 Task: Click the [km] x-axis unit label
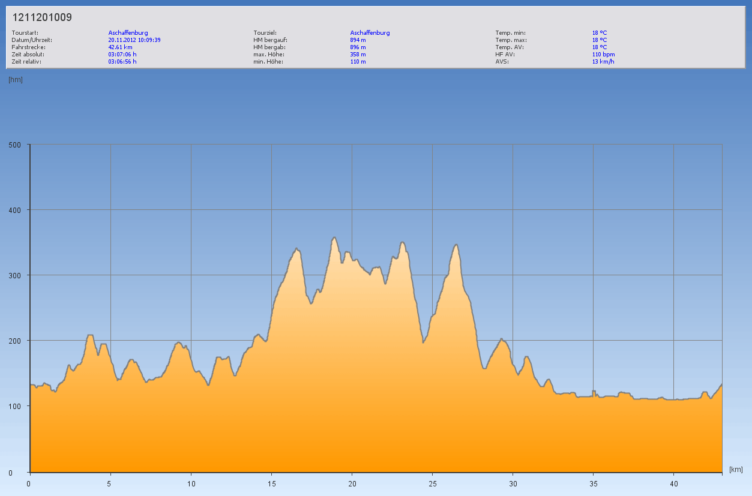736,469
